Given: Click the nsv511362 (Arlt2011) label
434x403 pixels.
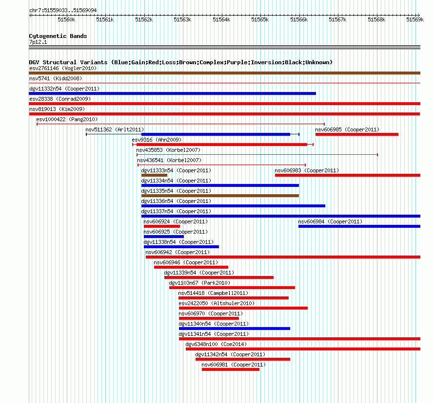Looking at the screenshot, I should tap(115, 129).
